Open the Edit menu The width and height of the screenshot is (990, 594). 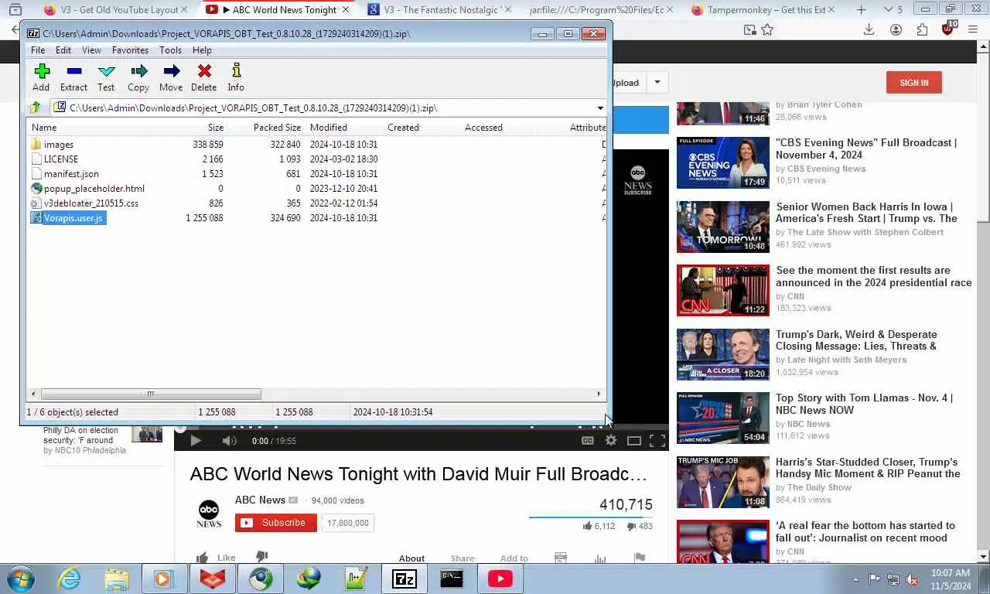pos(63,50)
